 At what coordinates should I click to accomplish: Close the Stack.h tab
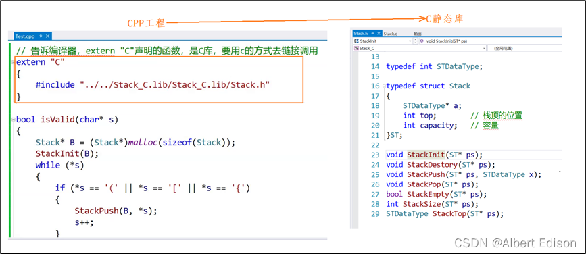[379, 34]
